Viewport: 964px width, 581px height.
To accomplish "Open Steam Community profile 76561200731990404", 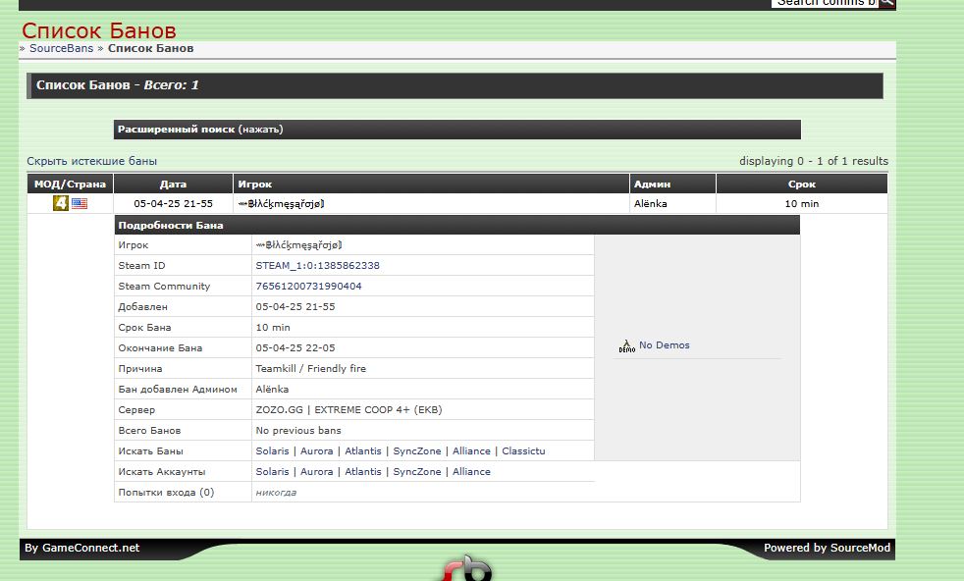I will click(308, 287).
